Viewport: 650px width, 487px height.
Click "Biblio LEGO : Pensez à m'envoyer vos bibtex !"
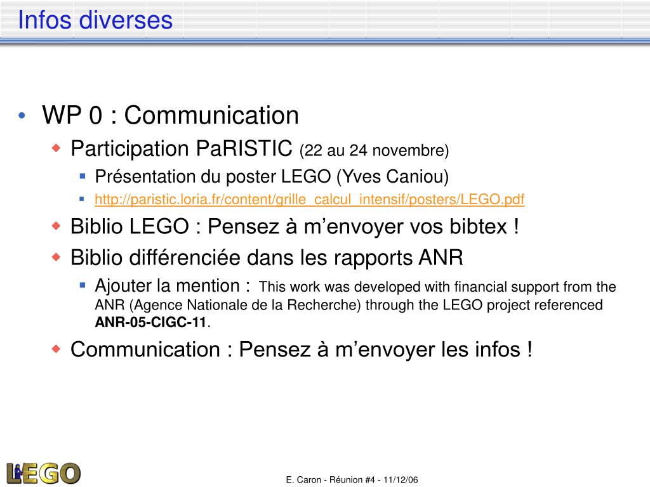point(295,226)
